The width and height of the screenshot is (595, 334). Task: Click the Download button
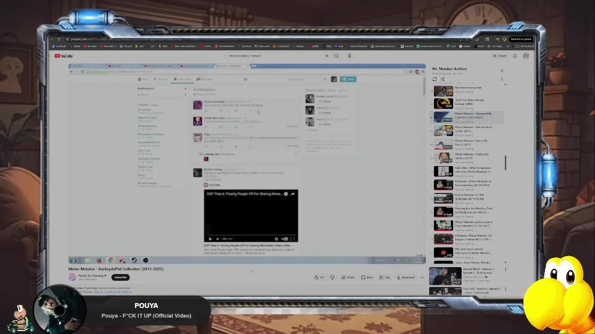pyautogui.click(x=405, y=277)
